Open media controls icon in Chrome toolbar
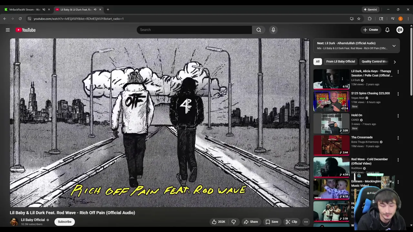This screenshot has height=232, width=413. pyautogui.click(x=393, y=19)
